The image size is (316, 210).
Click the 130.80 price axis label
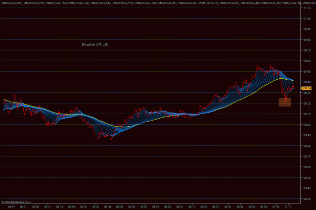click(x=306, y=40)
